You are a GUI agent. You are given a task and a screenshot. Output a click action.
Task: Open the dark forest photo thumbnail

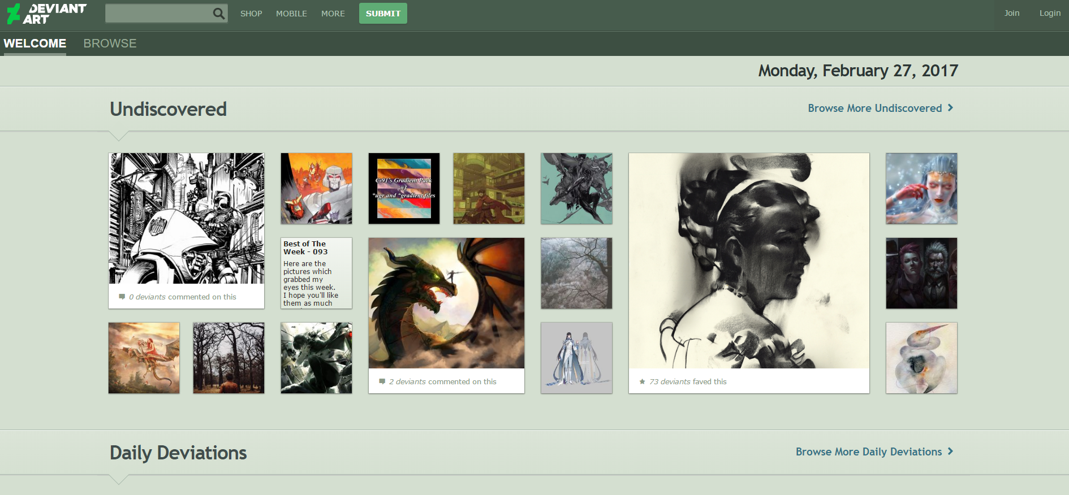(229, 358)
